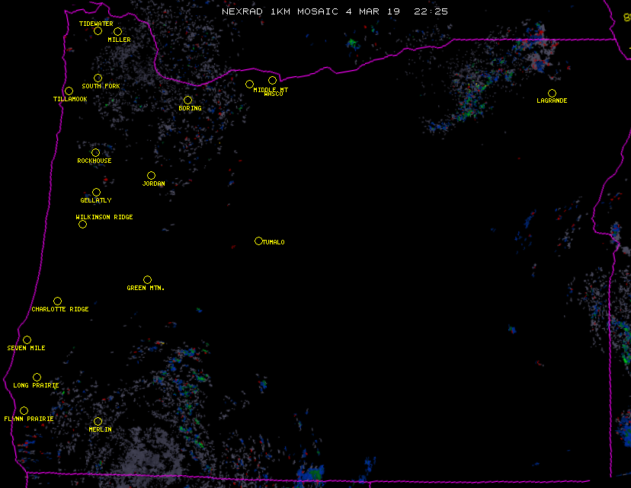Screen dimensions: 631x488
Task: Click the Tidewater station circle marker
Action: click(x=98, y=31)
